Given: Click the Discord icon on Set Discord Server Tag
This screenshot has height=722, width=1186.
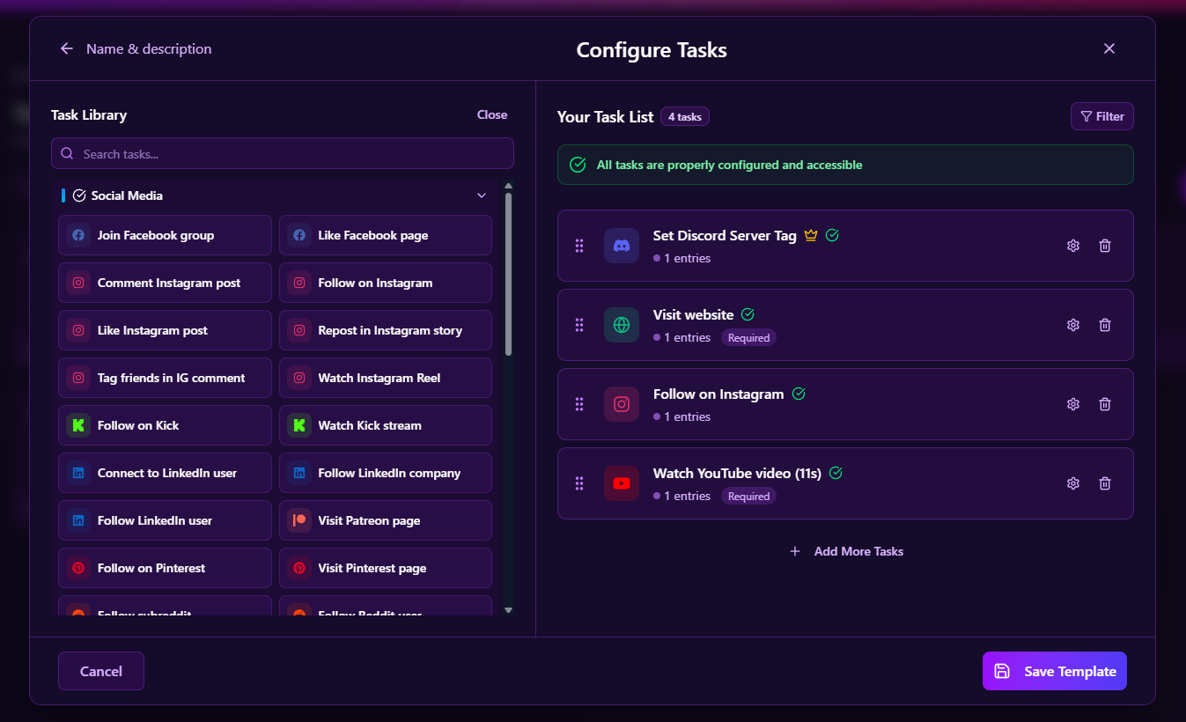Looking at the screenshot, I should coord(622,246).
